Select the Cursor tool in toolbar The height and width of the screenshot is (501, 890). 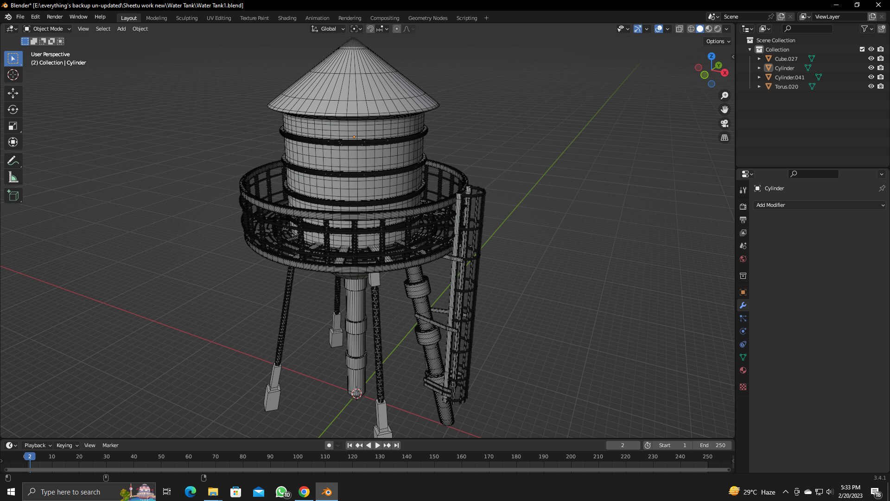(13, 75)
